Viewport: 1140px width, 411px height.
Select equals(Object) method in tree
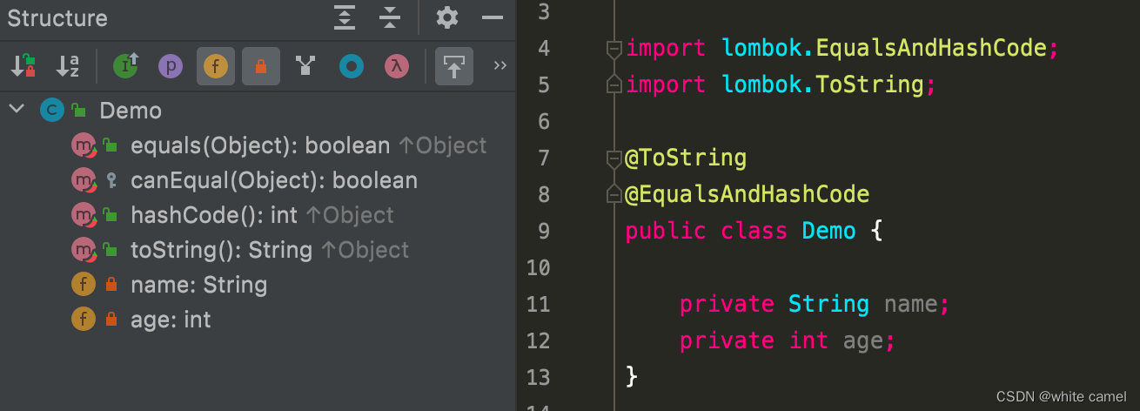click(x=278, y=145)
